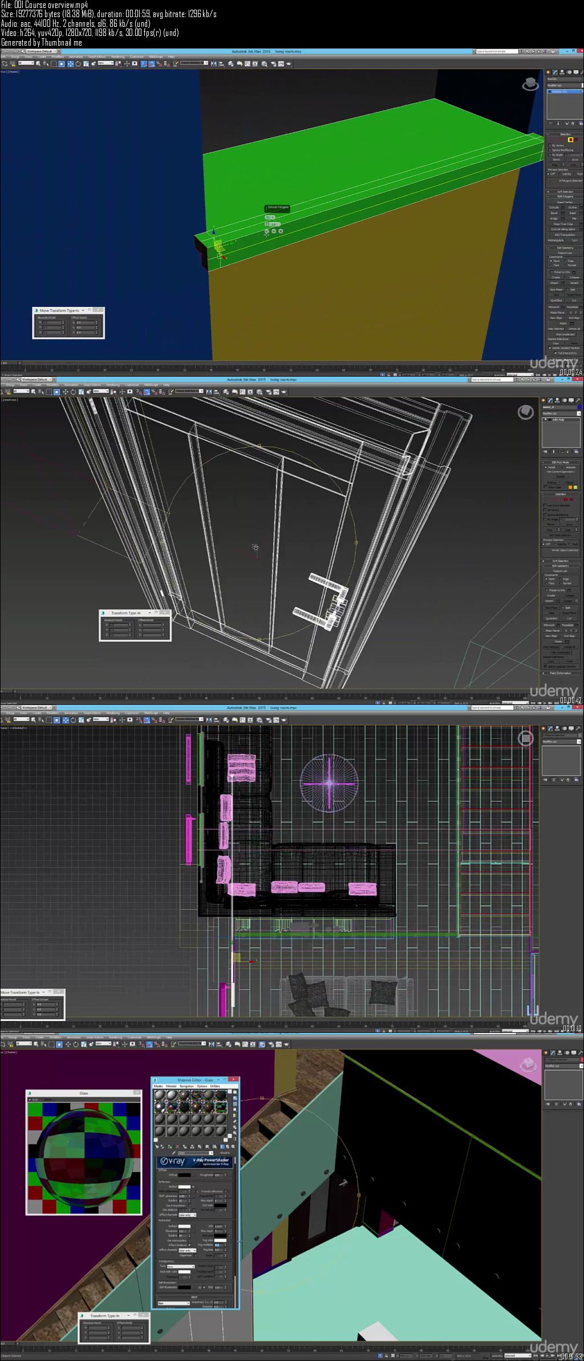Click Refract color swatch

point(184,1226)
